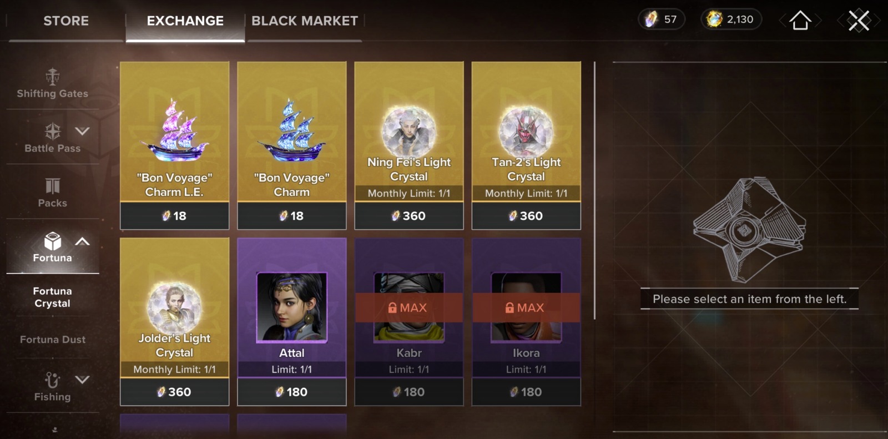Image resolution: width=888 pixels, height=439 pixels.
Task: Click the gold currency counter showing 2,130
Action: (731, 19)
